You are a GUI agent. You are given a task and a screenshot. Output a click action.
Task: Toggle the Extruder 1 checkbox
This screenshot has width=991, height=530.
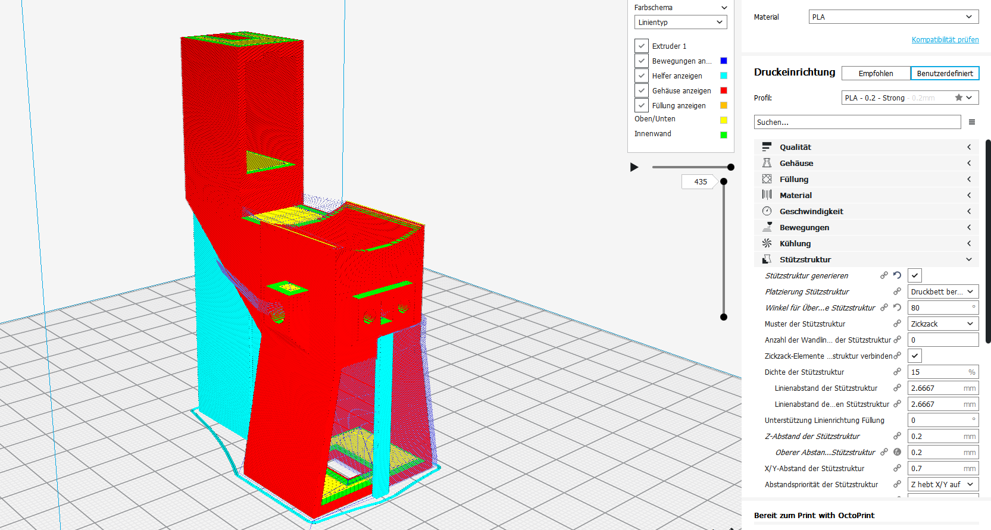641,46
